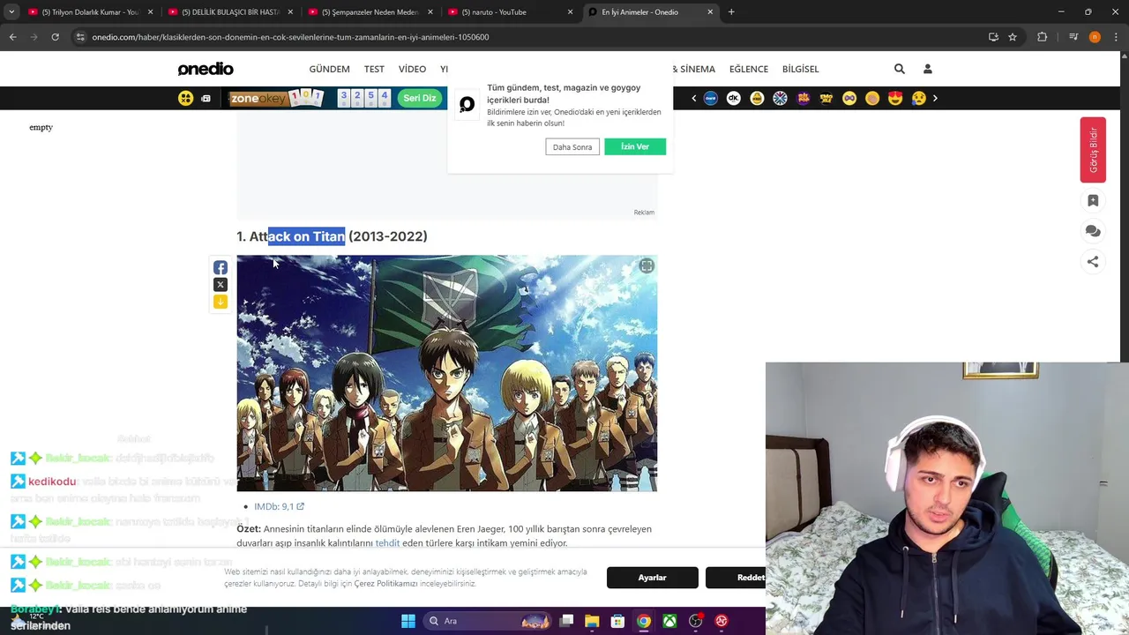Share the image on Facebook
Image resolution: width=1129 pixels, height=635 pixels.
[221, 267]
